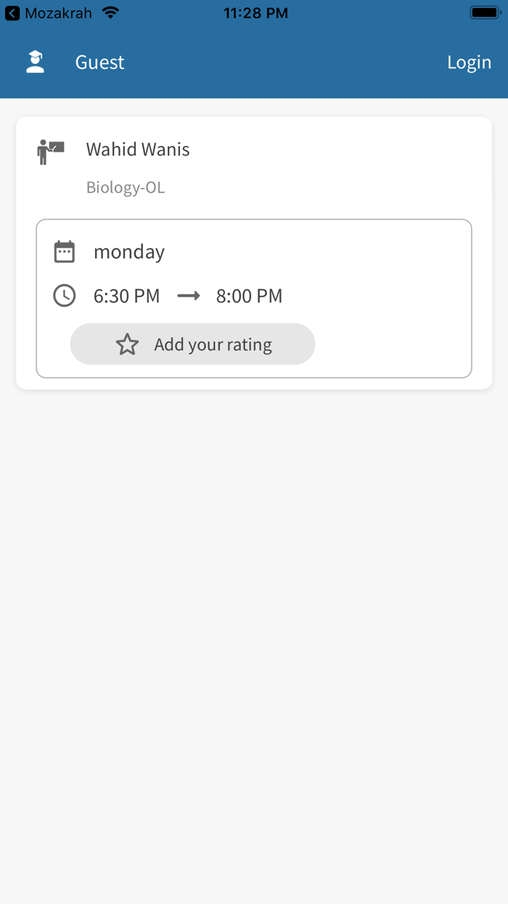
Task: Select the Guest username label
Action: click(x=99, y=62)
